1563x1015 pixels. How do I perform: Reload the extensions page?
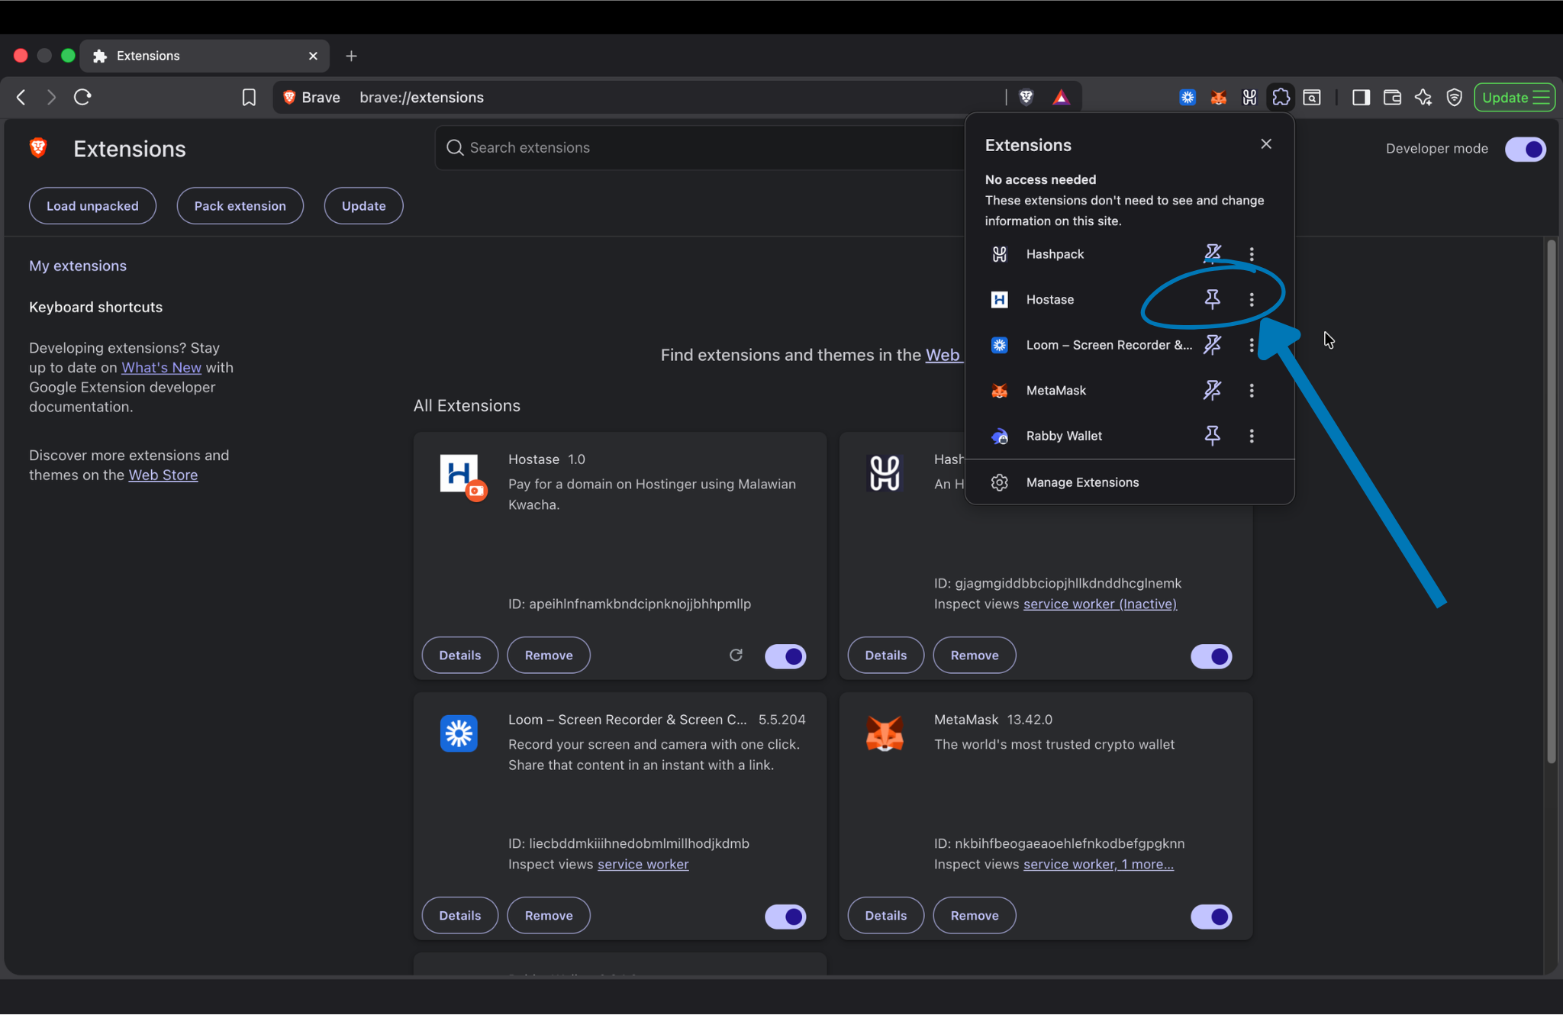82,97
